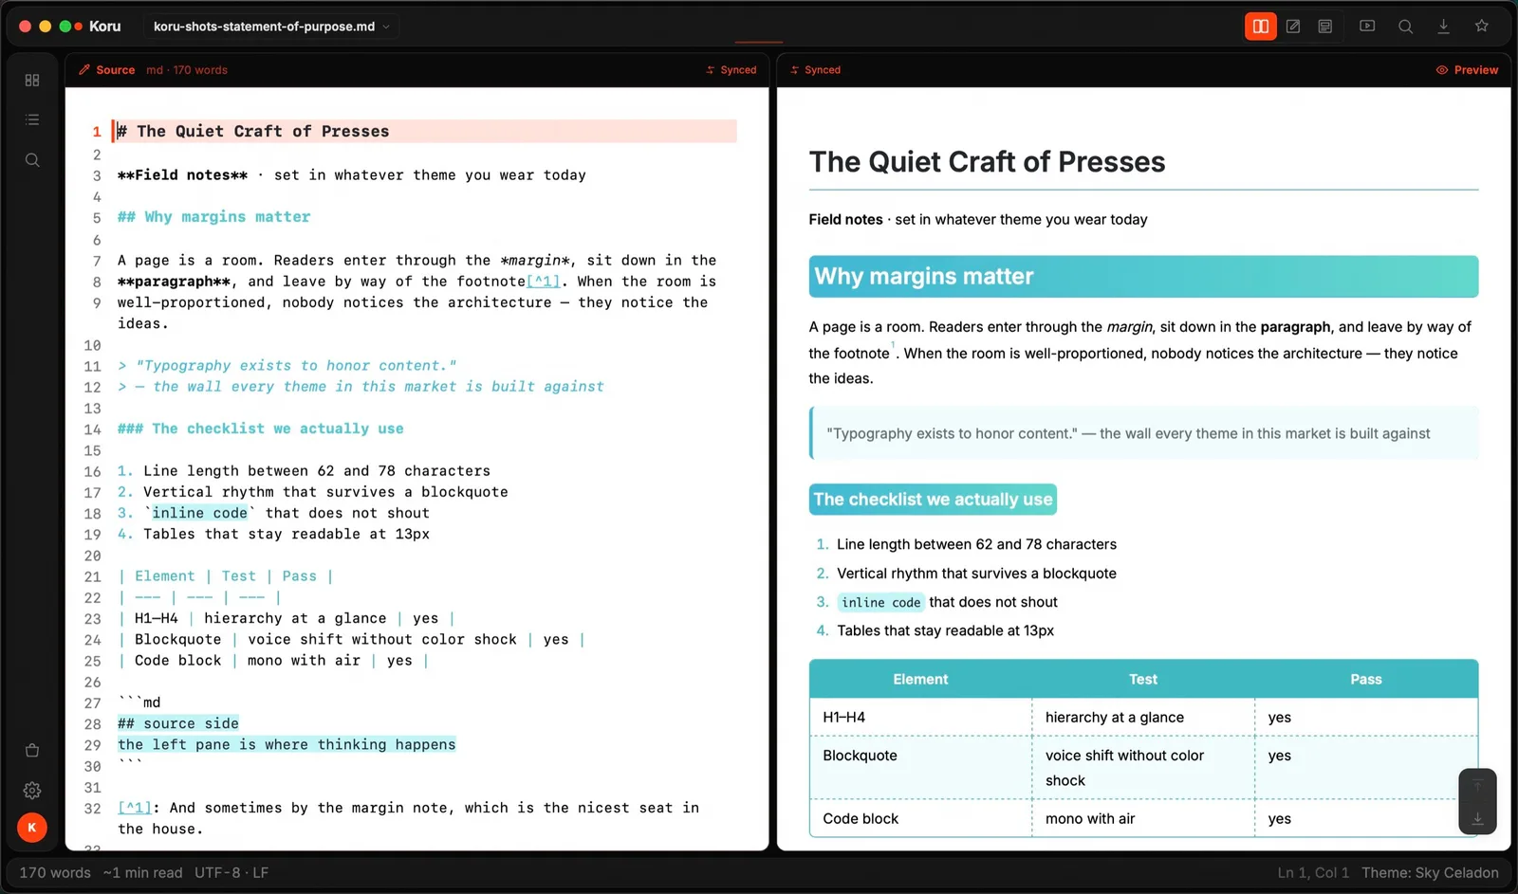Open the sidebar search icon
This screenshot has width=1518, height=894.
click(x=32, y=160)
